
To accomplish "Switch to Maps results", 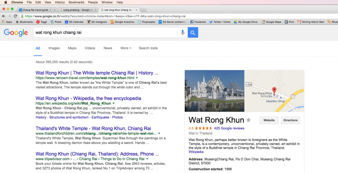I will point(72,48).
